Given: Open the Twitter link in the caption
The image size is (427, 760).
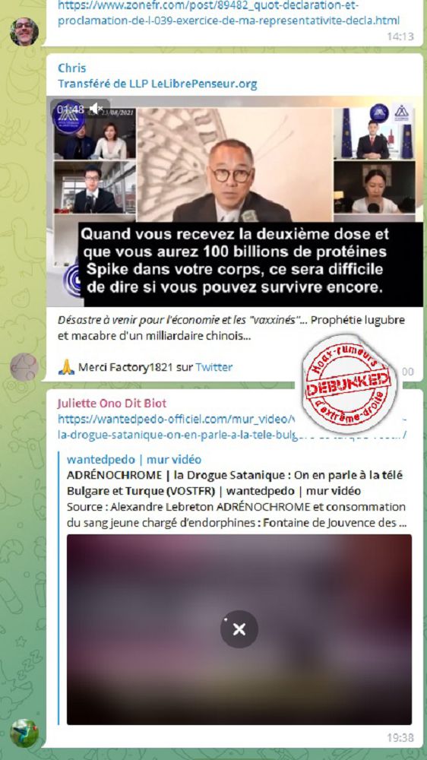Looking at the screenshot, I should coord(214,367).
